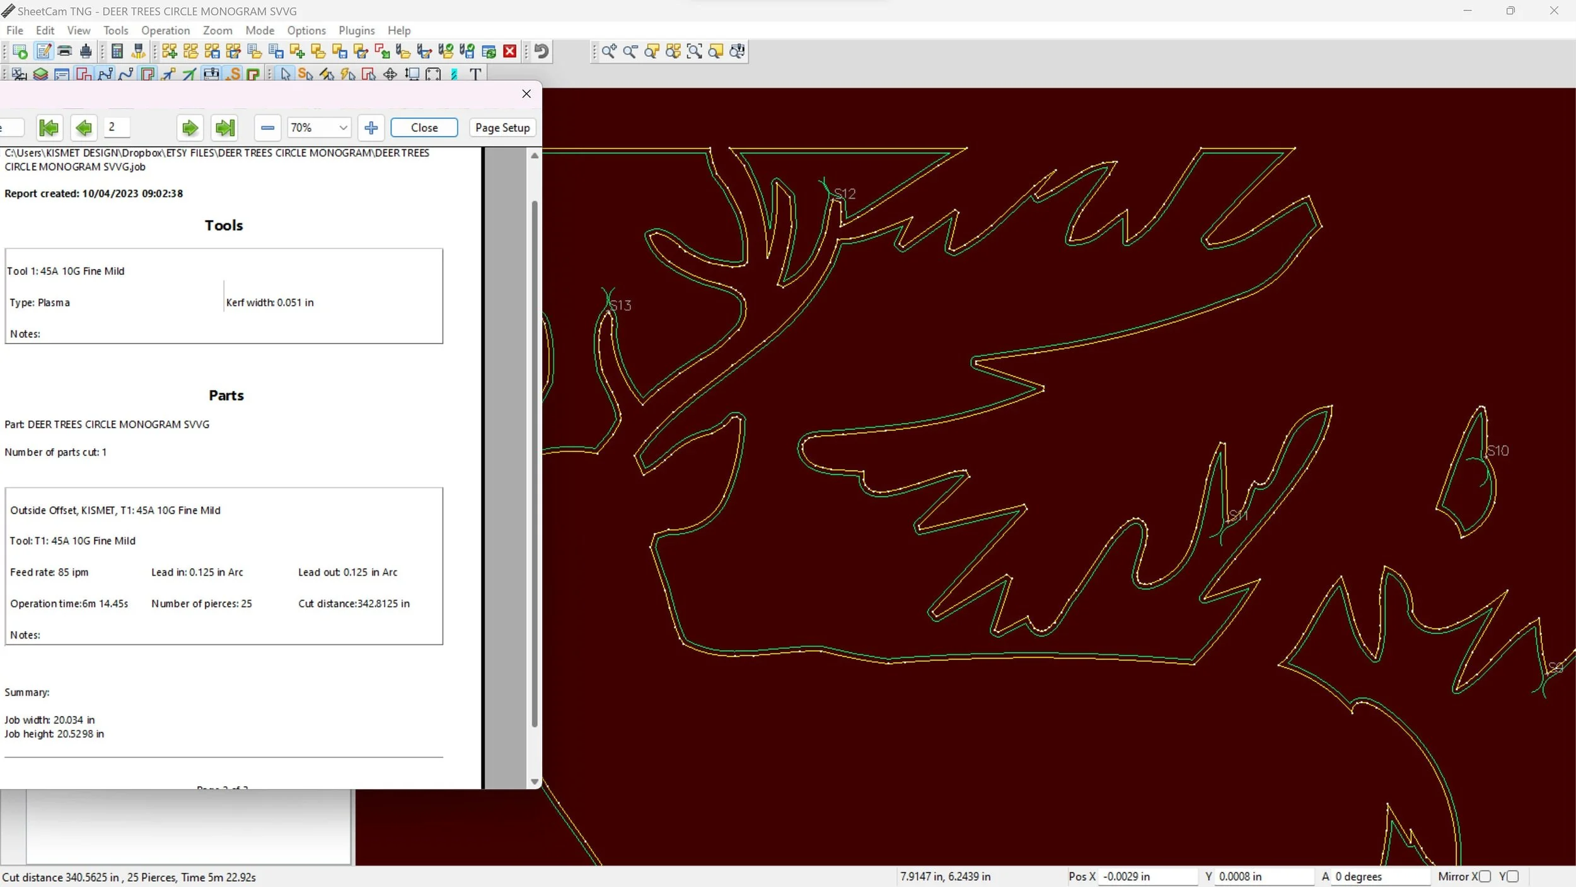
Task: Click the page number field showing 2
Action: (x=117, y=127)
